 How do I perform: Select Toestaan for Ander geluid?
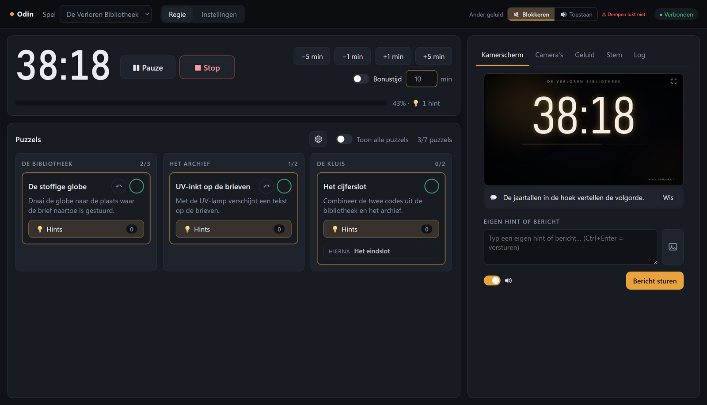pos(576,15)
